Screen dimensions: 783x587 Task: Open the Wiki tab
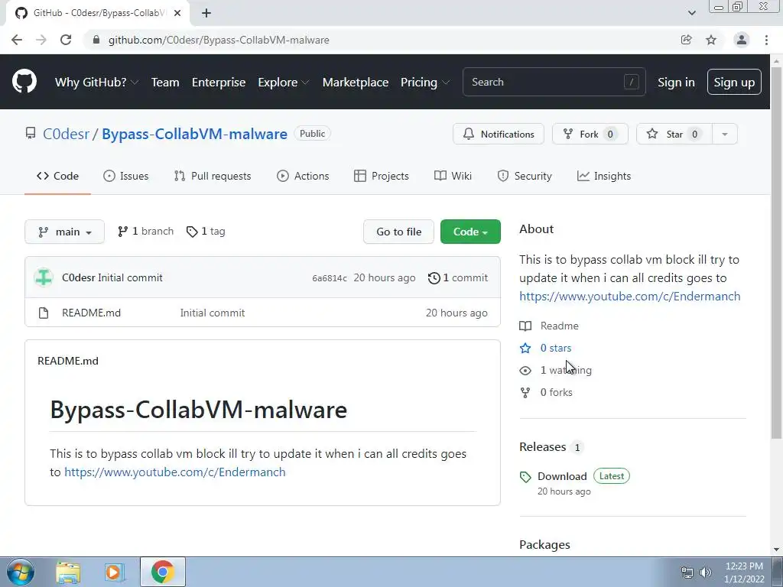(x=453, y=176)
